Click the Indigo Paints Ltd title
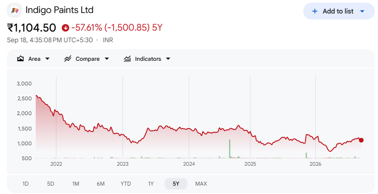The image size is (378, 194). tap(59, 10)
